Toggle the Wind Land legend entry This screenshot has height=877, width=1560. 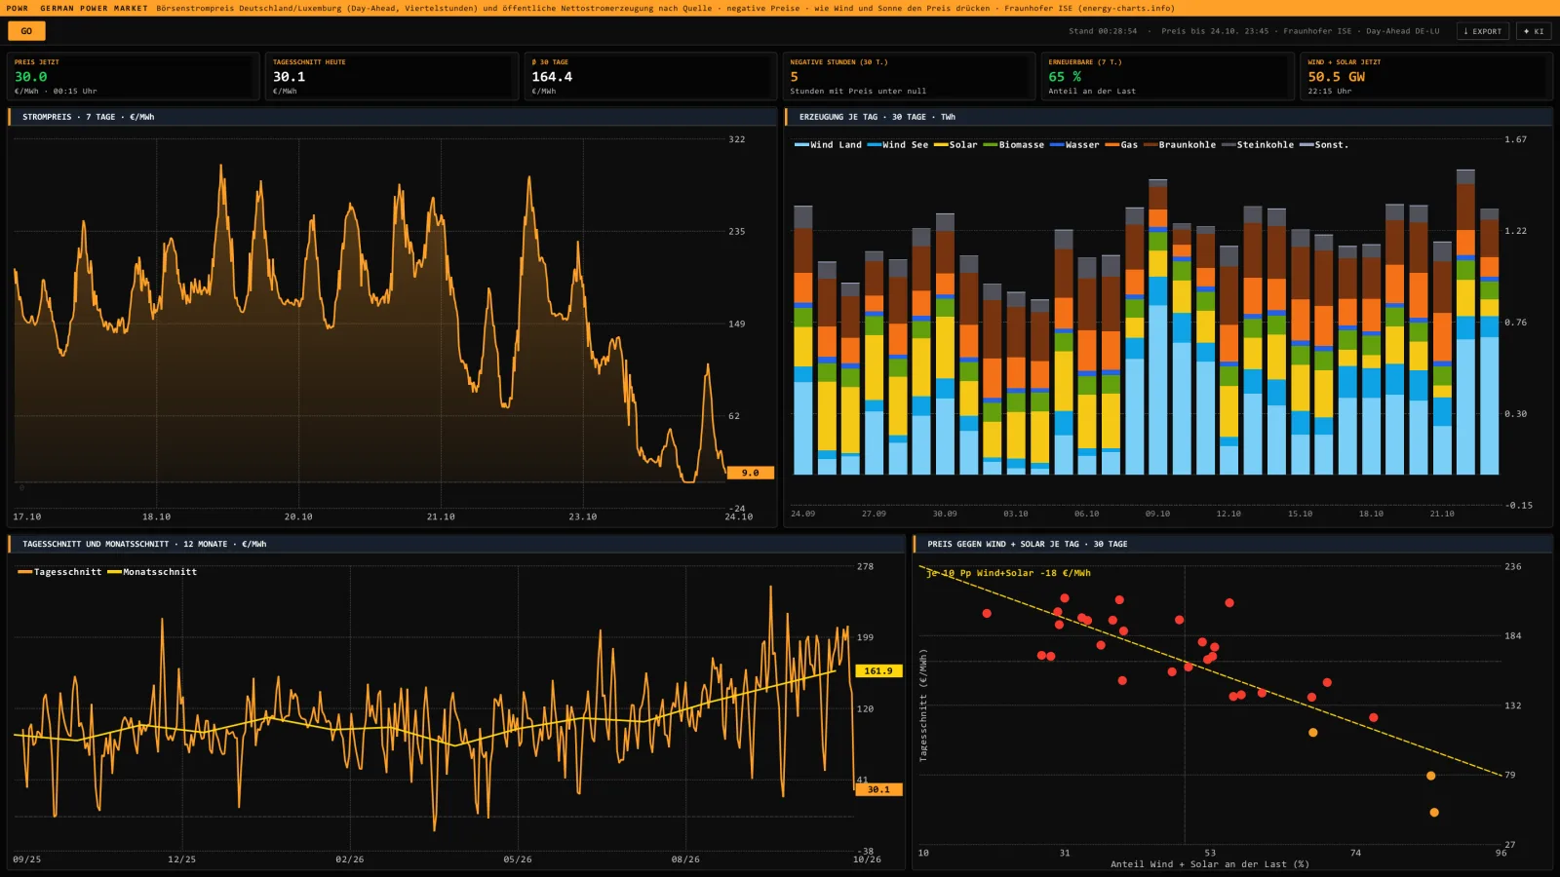coord(829,145)
